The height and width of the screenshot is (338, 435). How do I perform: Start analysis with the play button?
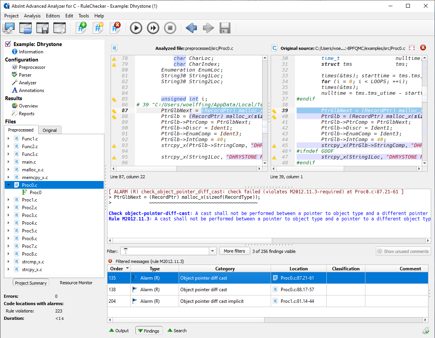point(136,28)
